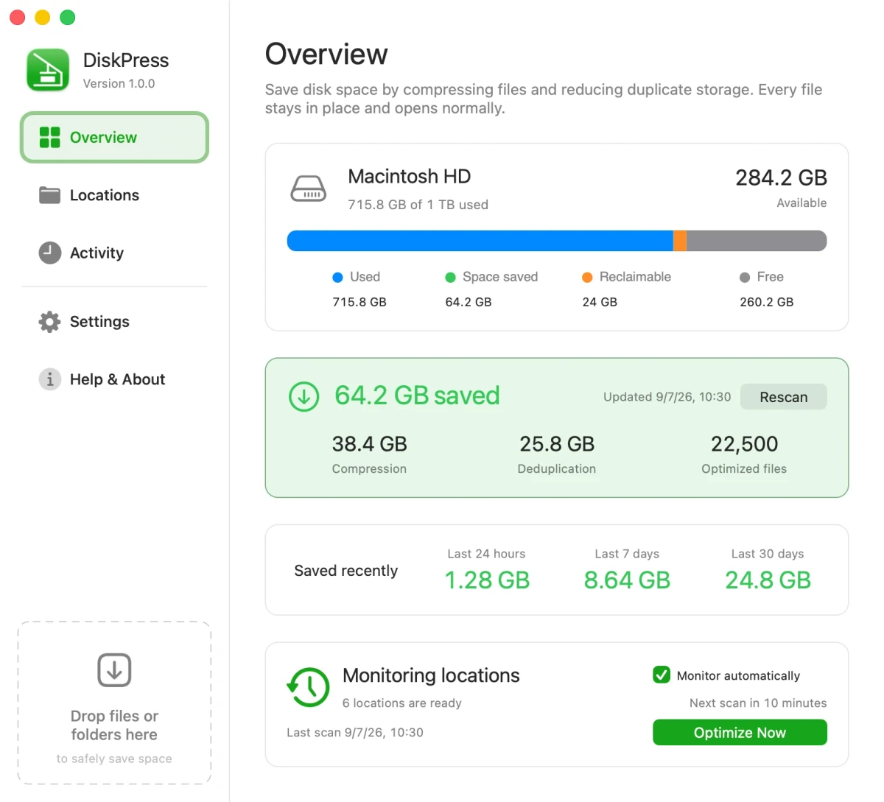Click the Settings gear icon
The image size is (884, 802).
(49, 322)
